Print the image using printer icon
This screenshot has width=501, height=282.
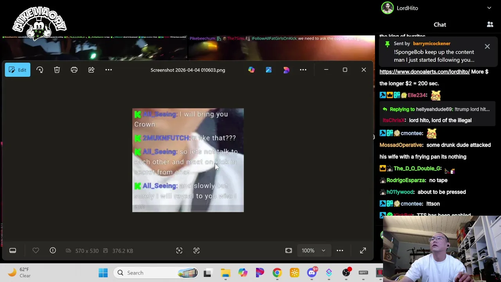coord(74,70)
